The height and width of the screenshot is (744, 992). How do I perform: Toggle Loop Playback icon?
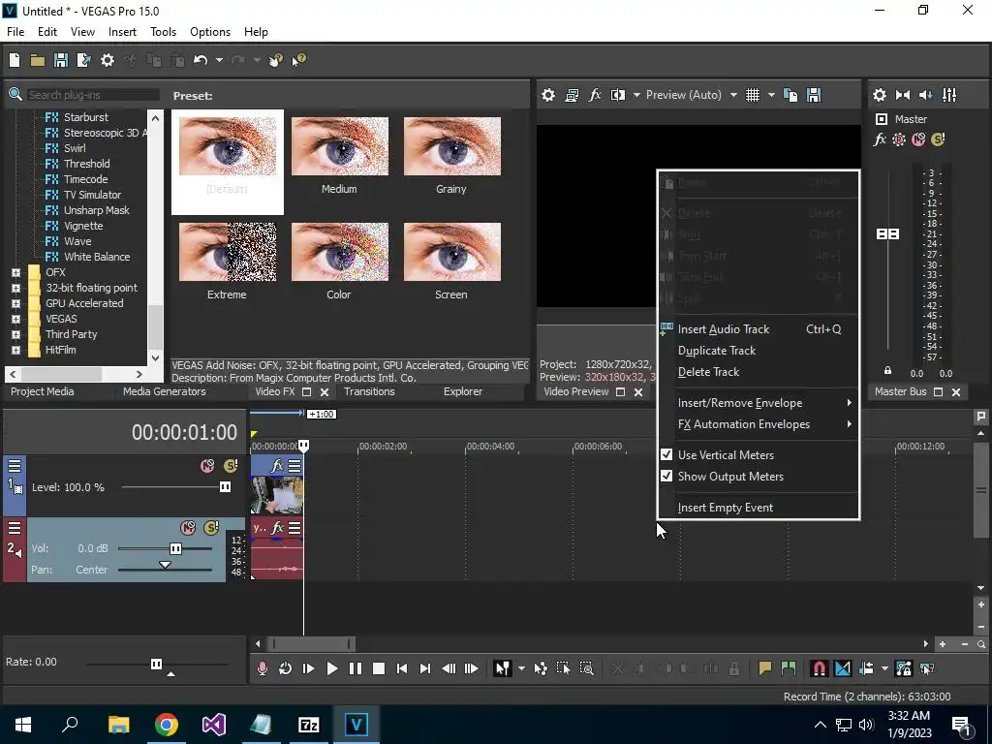(285, 668)
